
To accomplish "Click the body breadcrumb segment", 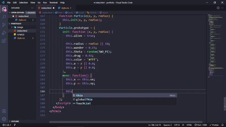I will [69, 13].
